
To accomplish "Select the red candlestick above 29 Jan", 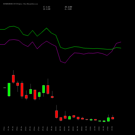I will pos(48,89).
